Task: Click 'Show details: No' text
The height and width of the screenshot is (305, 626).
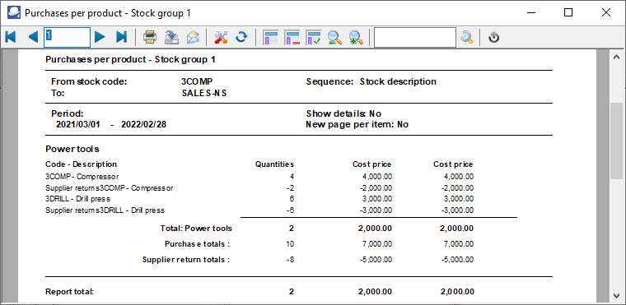Action: (343, 113)
